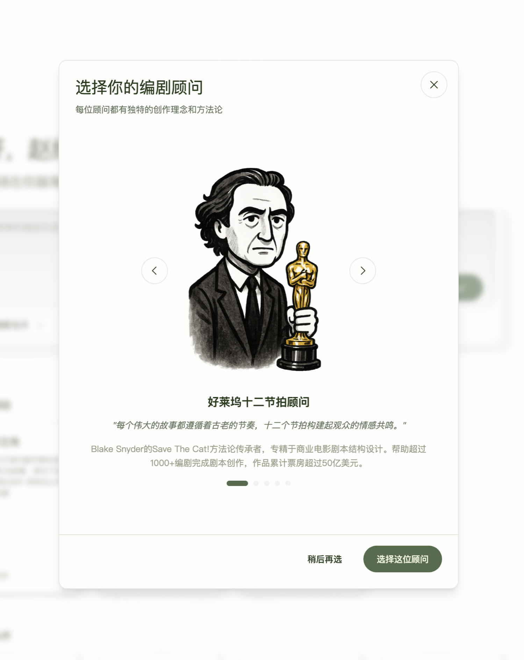Go to the previous advisor with left chevron
The height and width of the screenshot is (660, 524).
[154, 270]
